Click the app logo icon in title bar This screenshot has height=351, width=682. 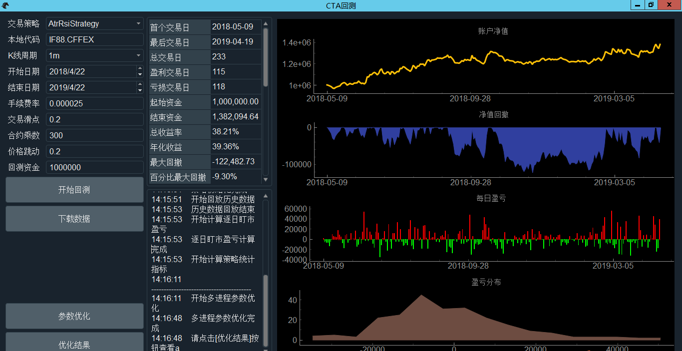(5, 5)
